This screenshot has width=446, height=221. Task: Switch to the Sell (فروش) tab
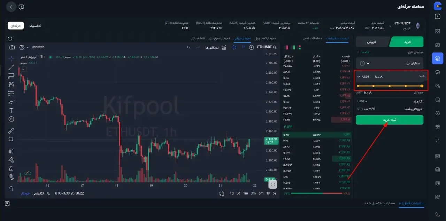tap(372, 42)
